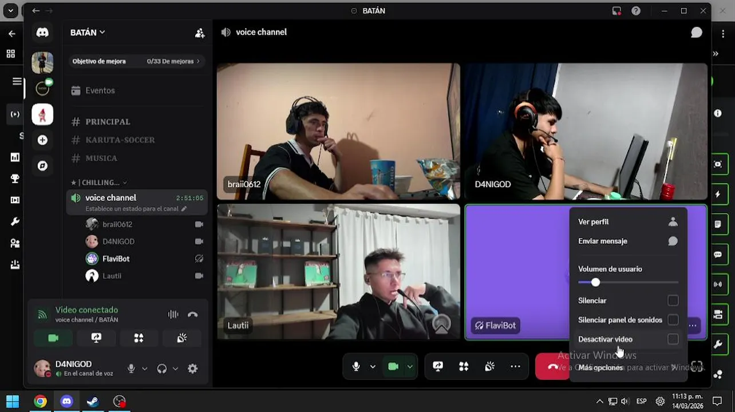Open activities icon in the call bar
Screen dimensions: 735x412
coord(464,366)
